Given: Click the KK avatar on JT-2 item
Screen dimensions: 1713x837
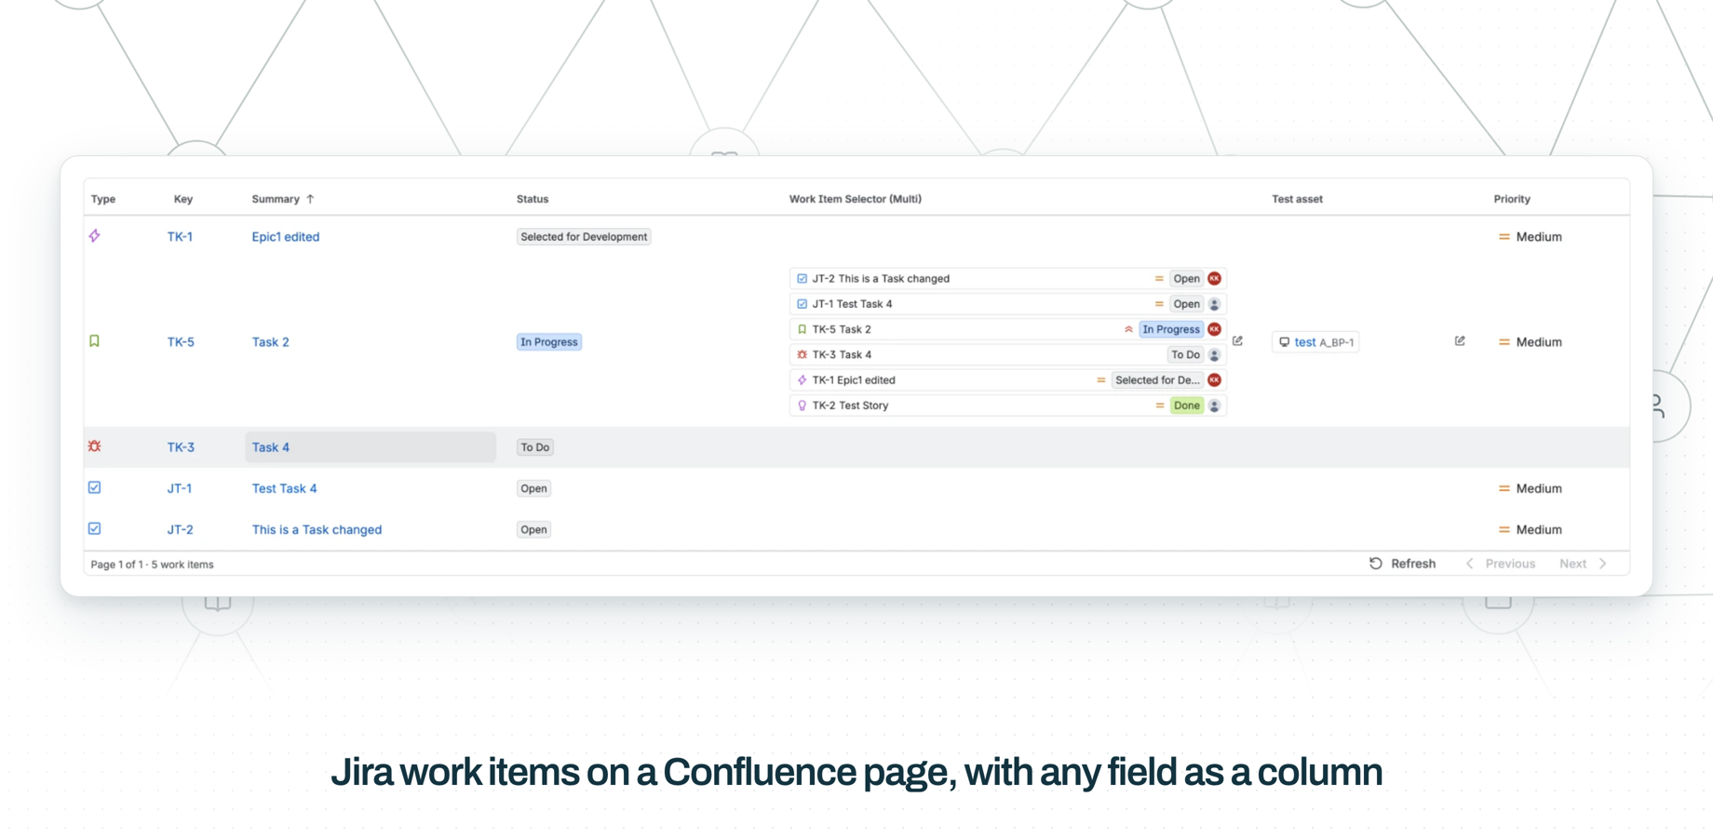Looking at the screenshot, I should pos(1214,278).
